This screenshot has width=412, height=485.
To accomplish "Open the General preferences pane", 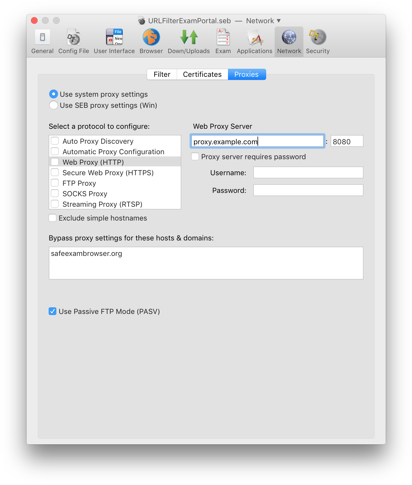I will point(42,42).
